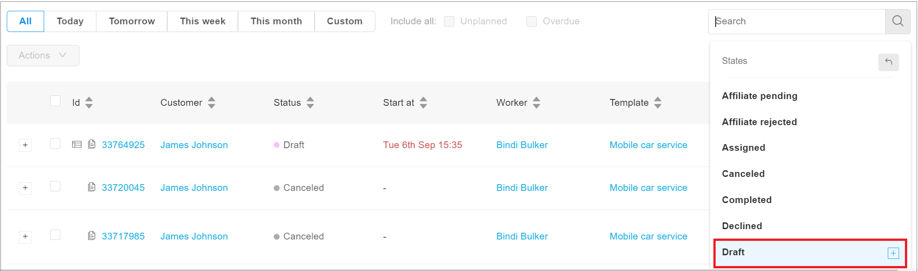Click the form icon next to job 33764925

(x=77, y=145)
